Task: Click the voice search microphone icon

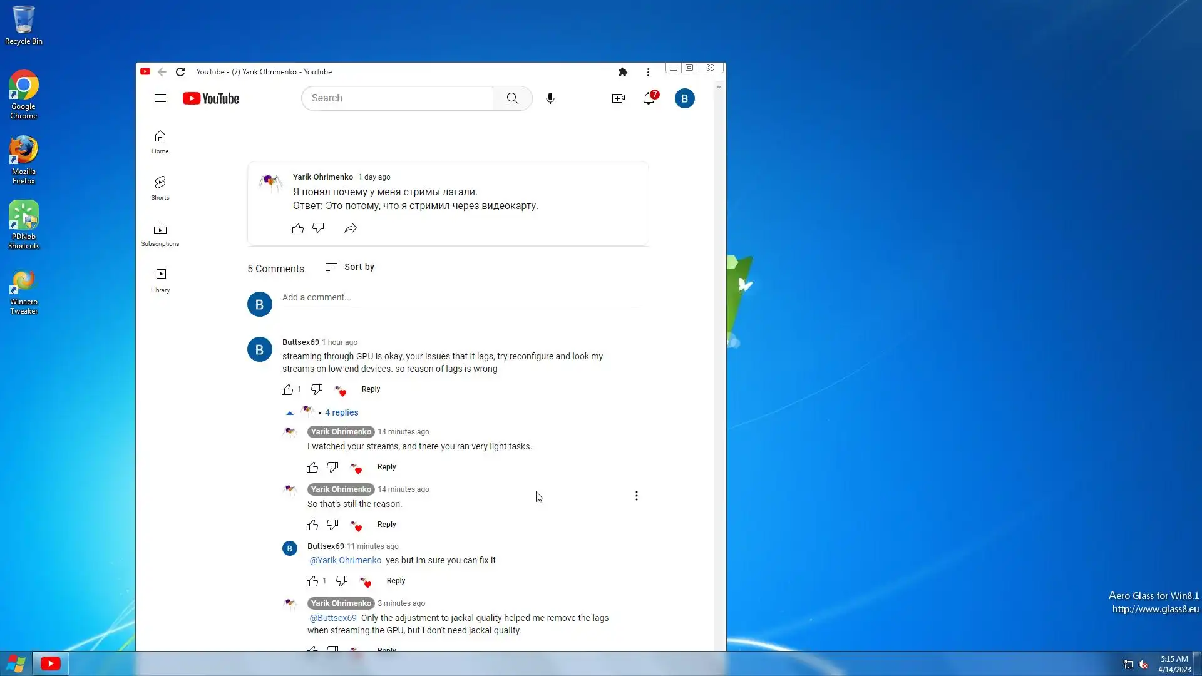Action: (550, 98)
